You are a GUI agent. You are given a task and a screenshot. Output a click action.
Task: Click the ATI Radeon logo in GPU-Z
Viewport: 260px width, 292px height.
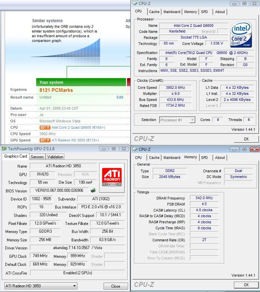[112, 177]
